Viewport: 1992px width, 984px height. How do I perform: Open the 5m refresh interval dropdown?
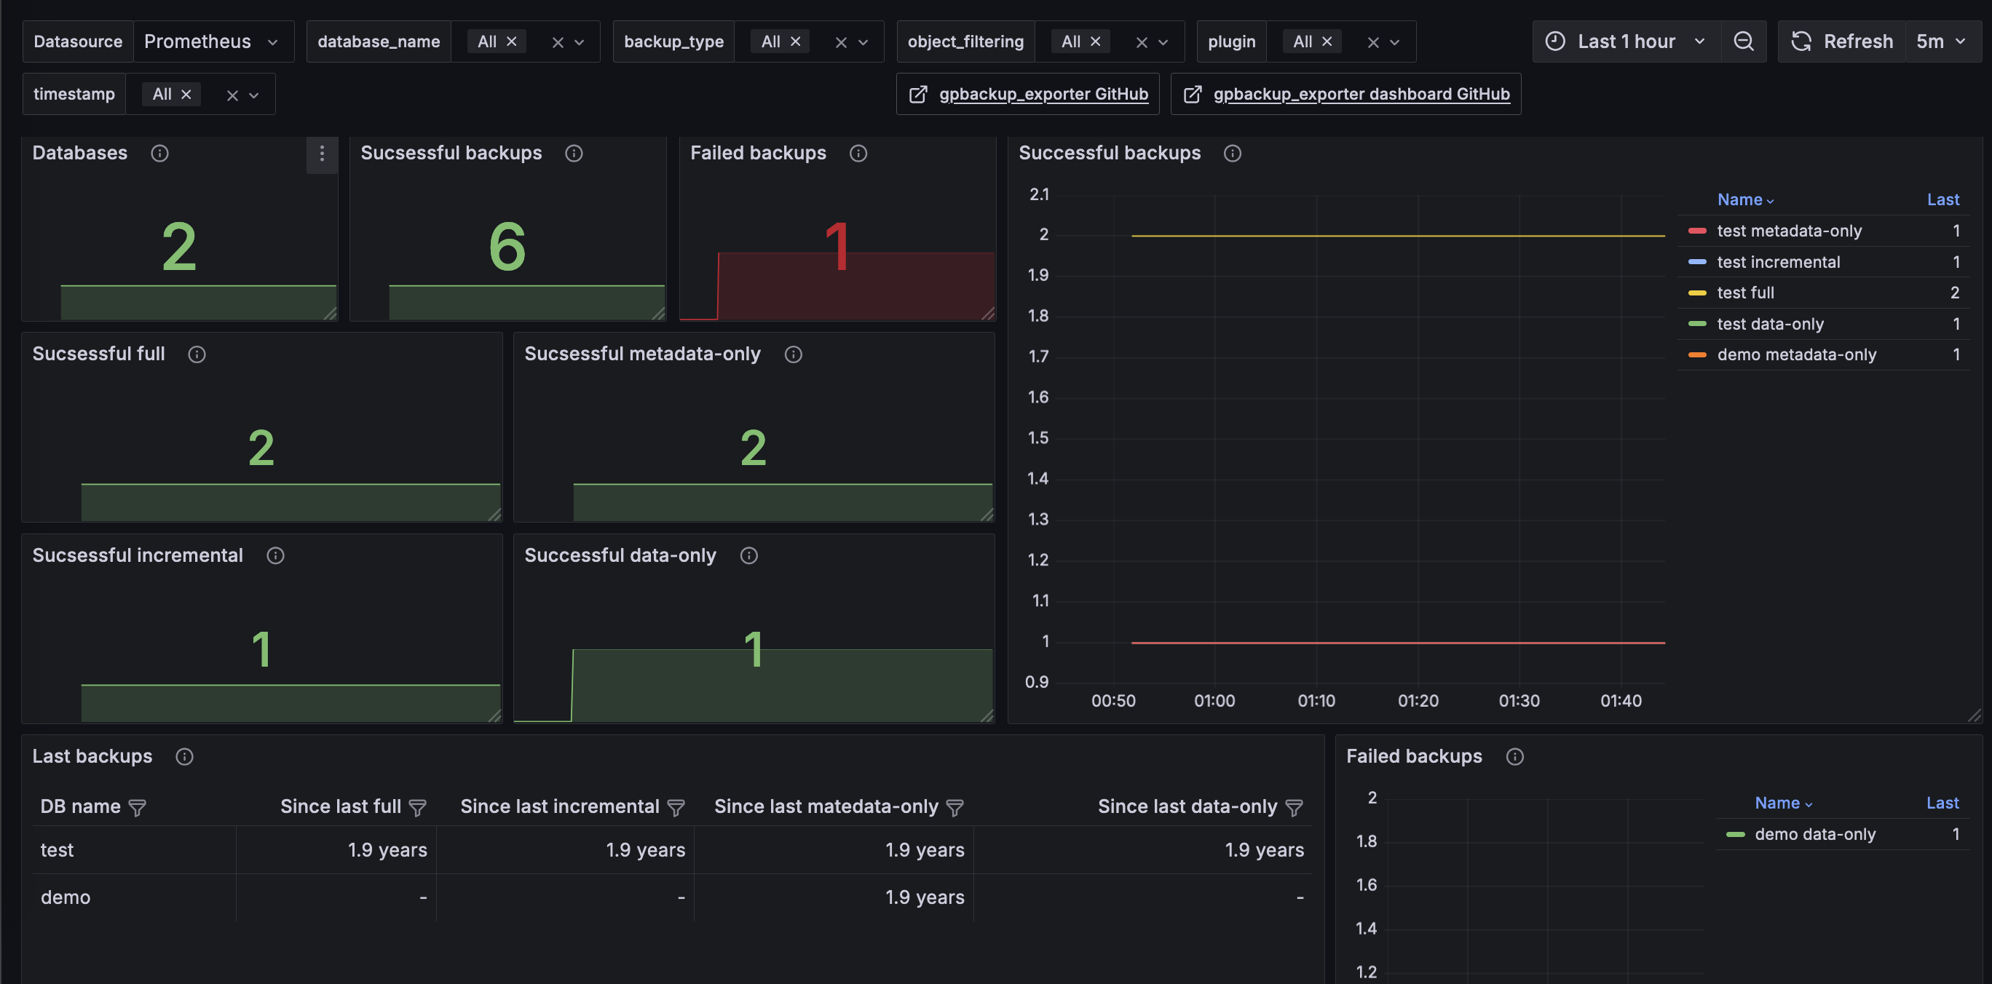1940,41
